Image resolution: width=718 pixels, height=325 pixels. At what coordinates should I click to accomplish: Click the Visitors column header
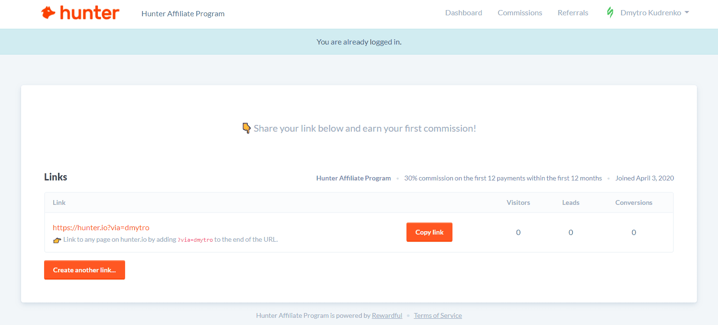pos(518,202)
